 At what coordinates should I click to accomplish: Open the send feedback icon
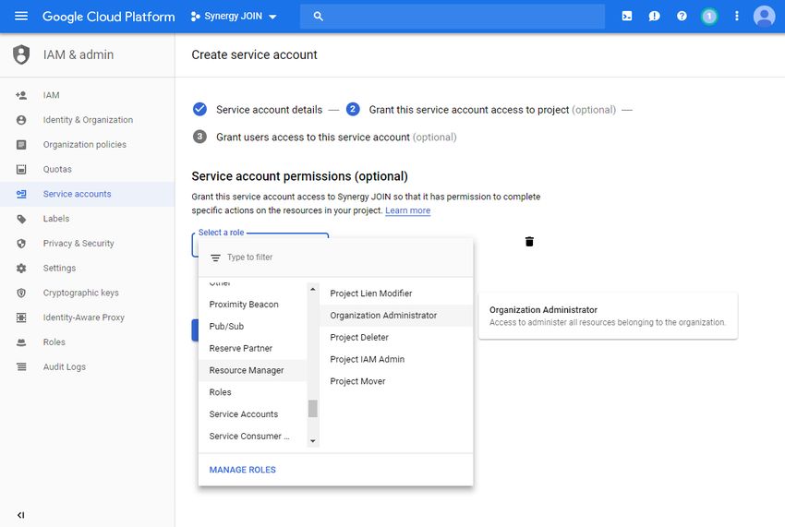[654, 16]
